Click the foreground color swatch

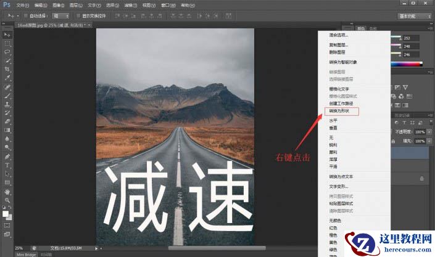click(6, 214)
